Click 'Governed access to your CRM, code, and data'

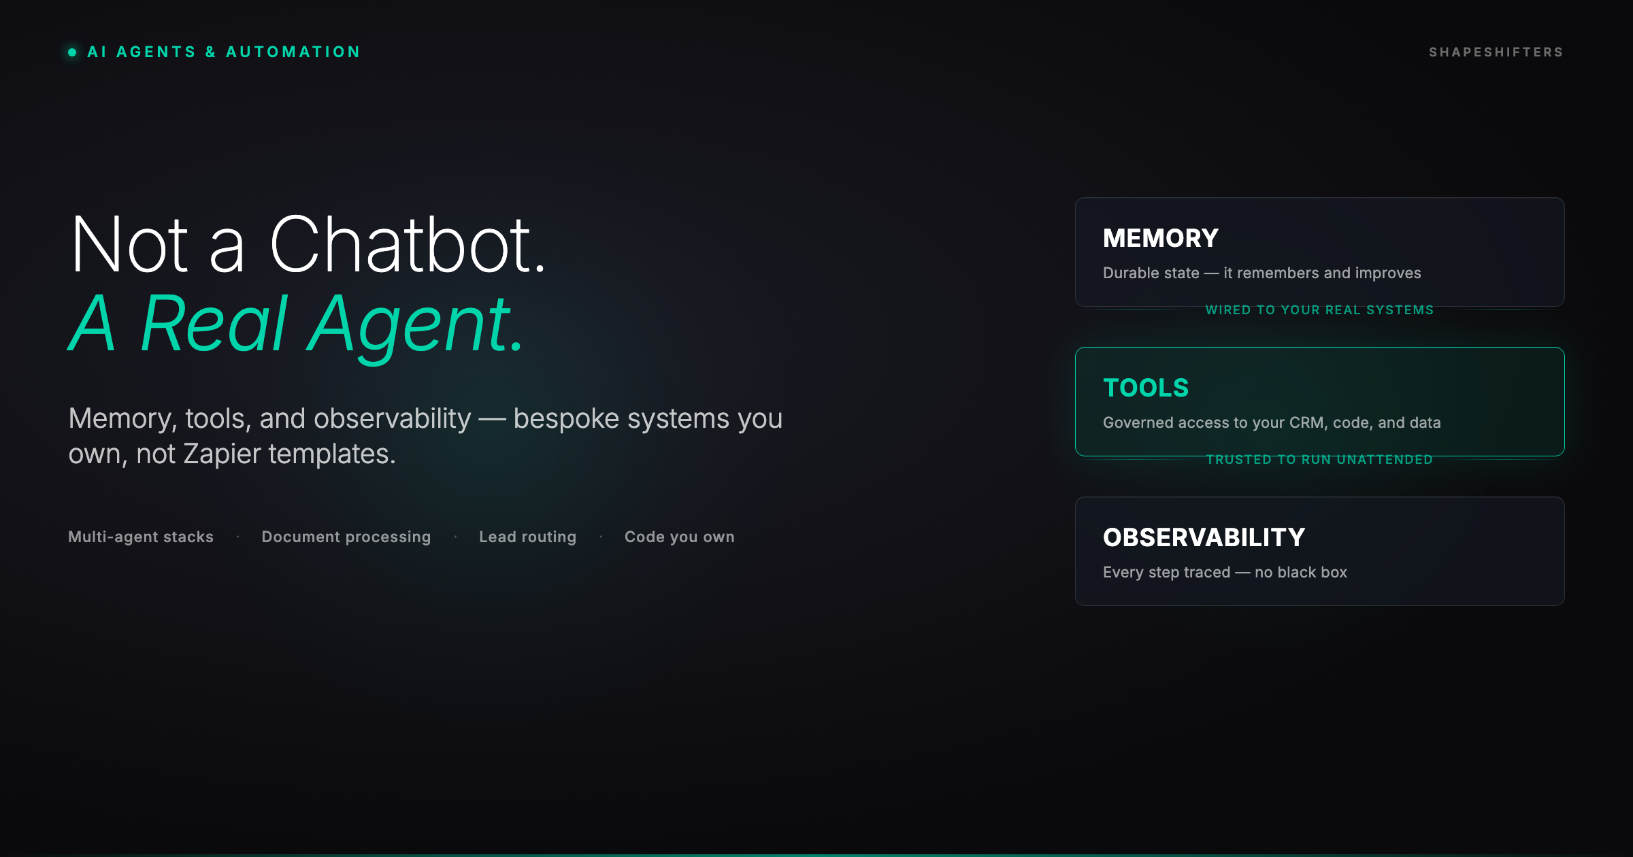click(1272, 422)
